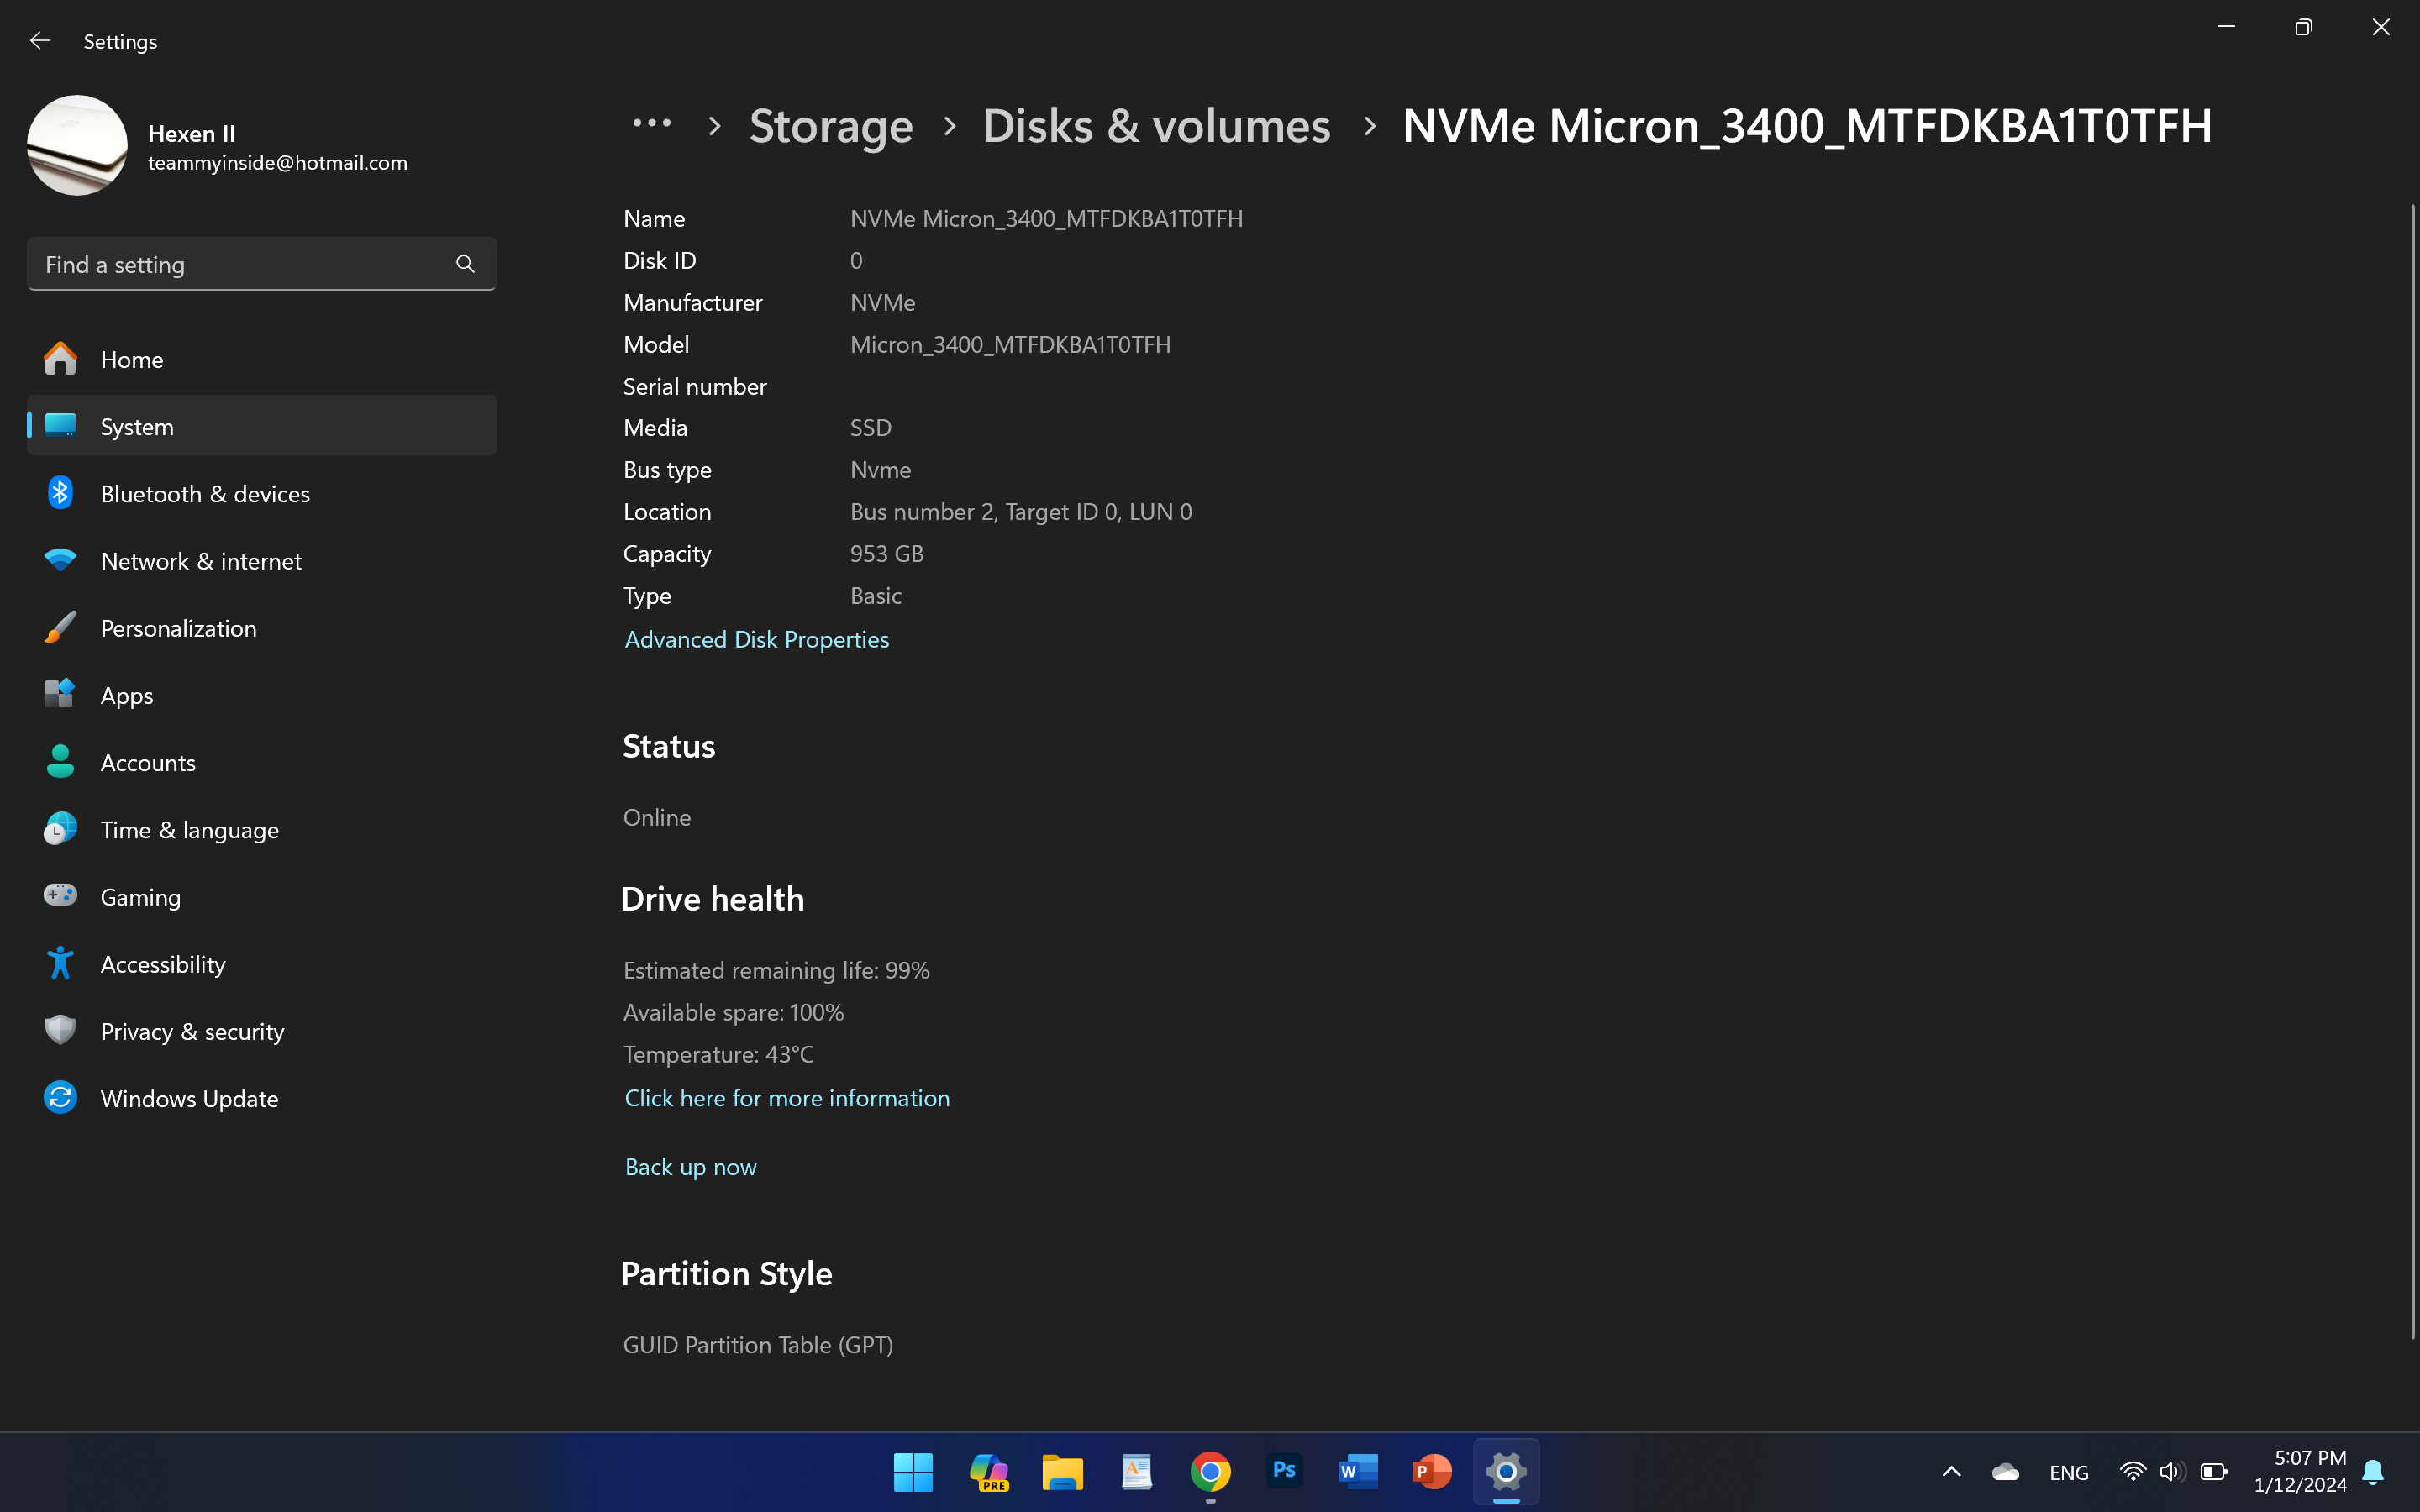Select the Model value Micron_3400_MTFDKBA1T0TFH
Viewport: 2420px width, 1512px height.
(x=1010, y=344)
